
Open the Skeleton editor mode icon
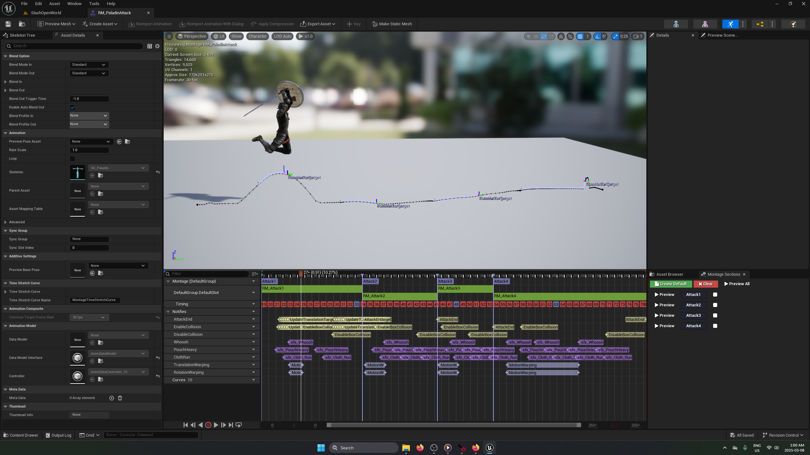coord(676,24)
